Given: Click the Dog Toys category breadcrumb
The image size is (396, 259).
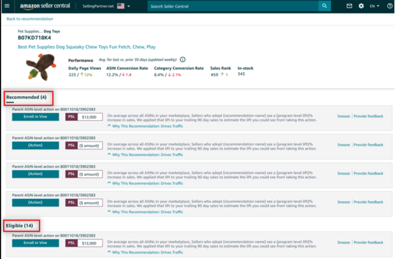Looking at the screenshot, I should point(52,31).
